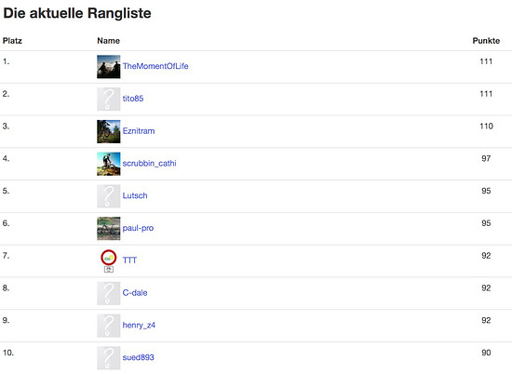
Task: Click the red circle TTT avatar icon
Action: coord(108,260)
